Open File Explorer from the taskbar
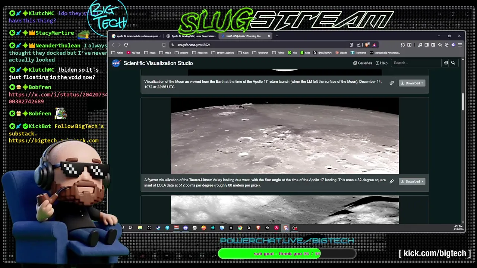This screenshot has width=477, height=268. (x=140, y=228)
